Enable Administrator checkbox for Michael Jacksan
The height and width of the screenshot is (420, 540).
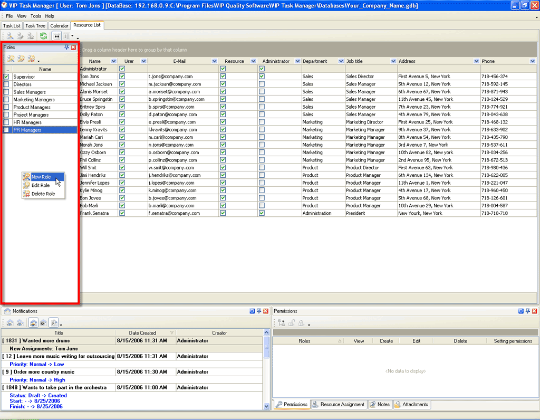tap(262, 84)
